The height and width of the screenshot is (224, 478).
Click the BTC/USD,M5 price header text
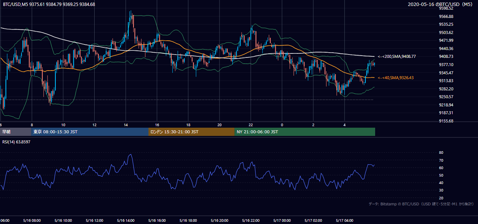click(49, 4)
